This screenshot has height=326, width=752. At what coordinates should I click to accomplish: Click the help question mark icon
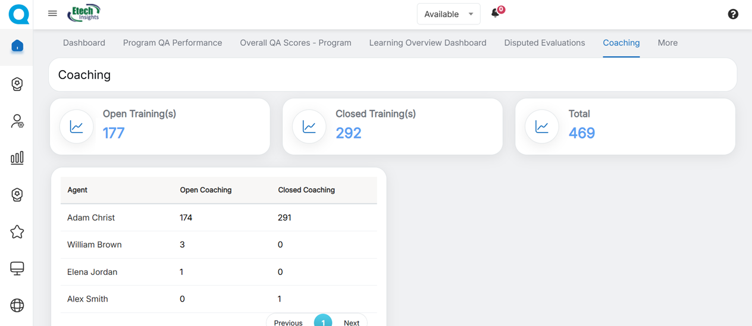733,14
